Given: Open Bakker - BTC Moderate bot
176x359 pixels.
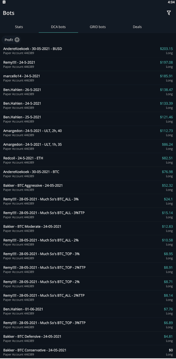Looking at the screenshot, I should pyautogui.click(x=88, y=228).
